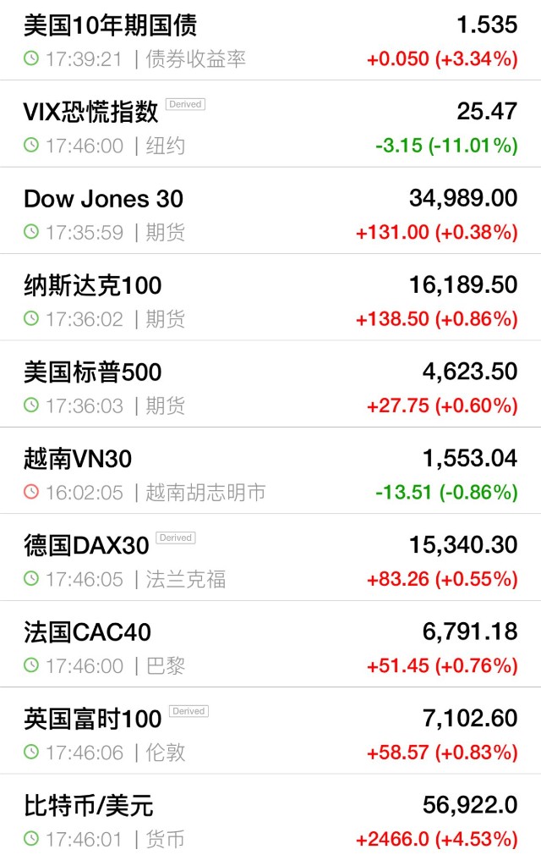
Task: Click the Derived badge beside VIX恐慌指数
Action: (185, 104)
